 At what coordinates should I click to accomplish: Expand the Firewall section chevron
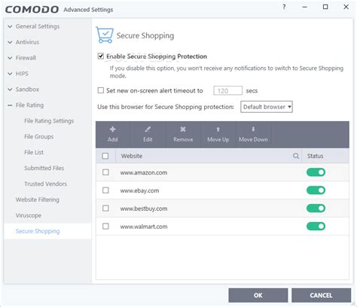pos(10,58)
